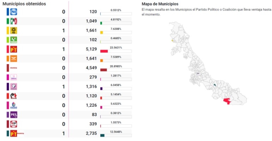Select the orange Movimiento Ciudadano logo

click(x=13, y=59)
